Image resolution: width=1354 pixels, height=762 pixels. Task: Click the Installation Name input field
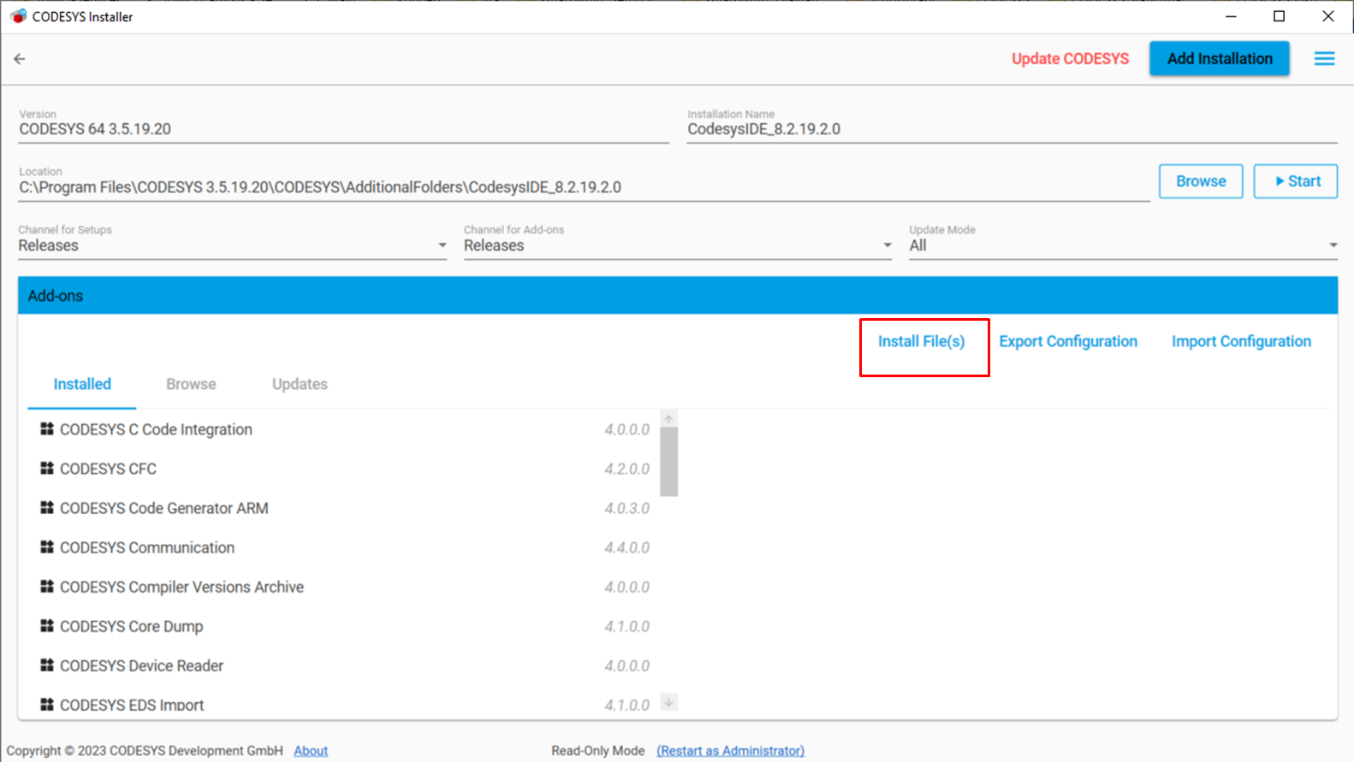(1010, 129)
